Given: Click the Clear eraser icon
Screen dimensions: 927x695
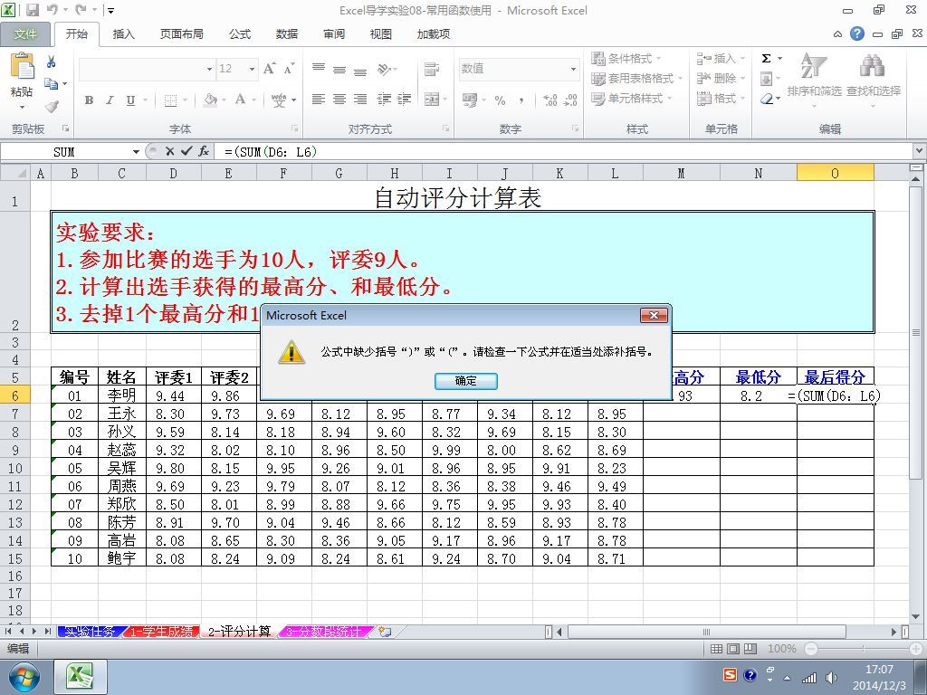Looking at the screenshot, I should (x=767, y=99).
